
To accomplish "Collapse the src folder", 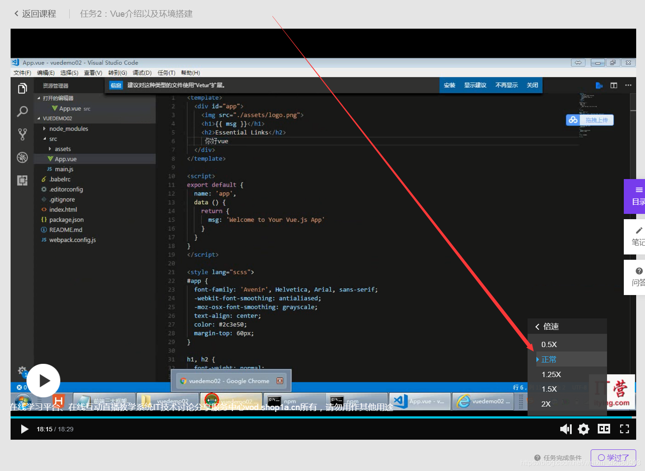I will (95, 139).
